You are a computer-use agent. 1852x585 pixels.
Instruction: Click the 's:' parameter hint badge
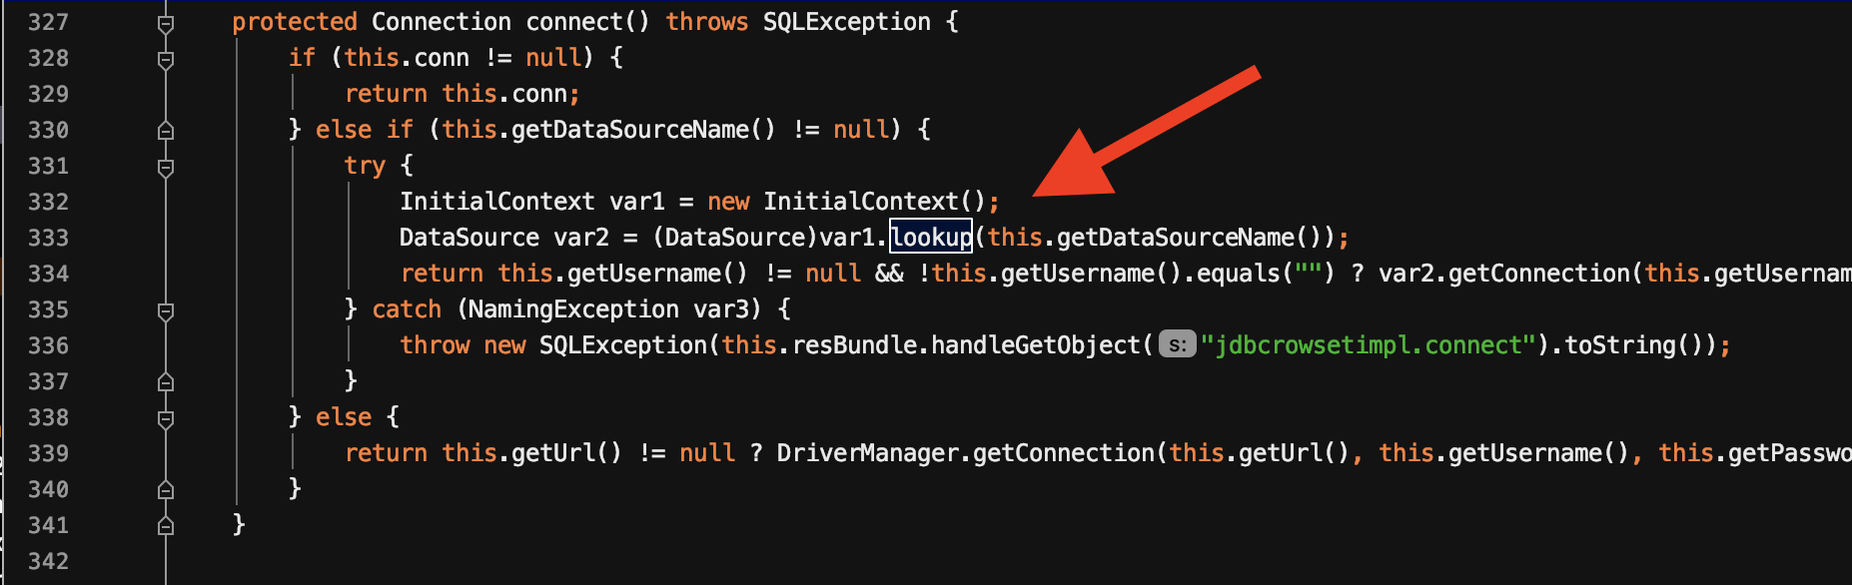(x=1178, y=345)
